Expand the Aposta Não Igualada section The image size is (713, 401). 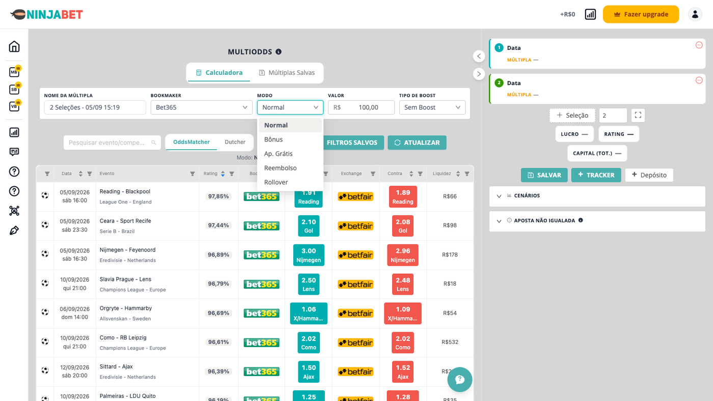(x=597, y=221)
